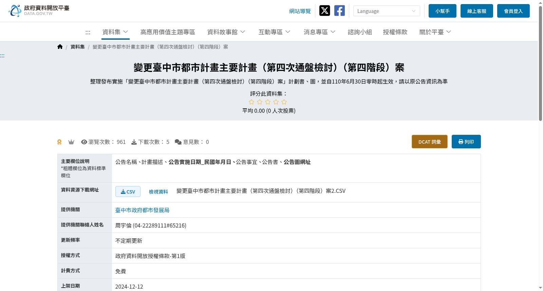Click the comments icon beside 意見數

pos(178,142)
